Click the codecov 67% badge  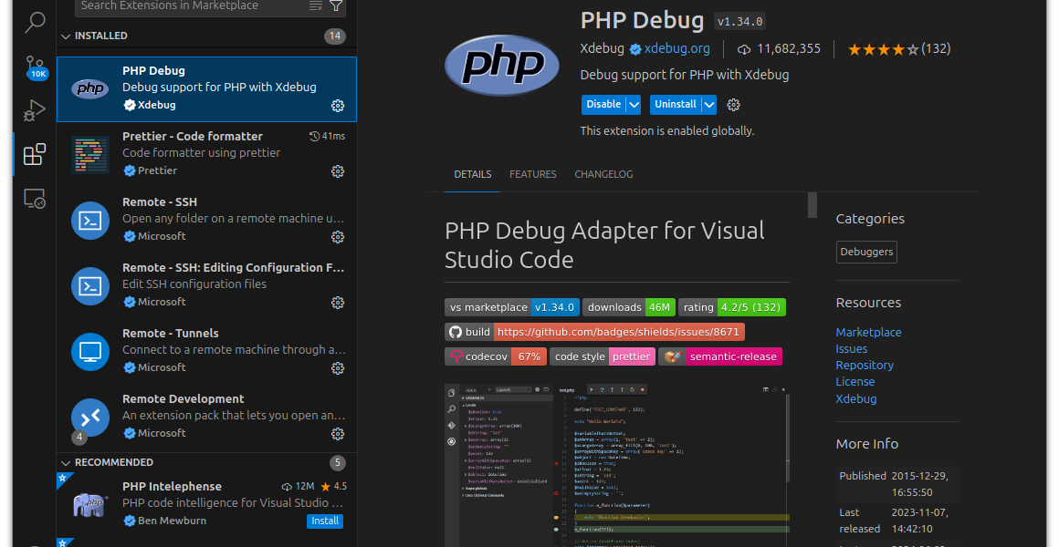click(496, 356)
